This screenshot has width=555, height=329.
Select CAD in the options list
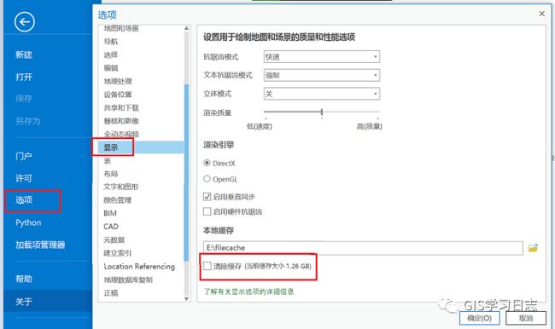pyautogui.click(x=111, y=227)
